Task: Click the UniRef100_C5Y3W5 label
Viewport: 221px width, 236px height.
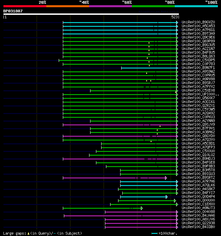Action: (198, 110)
